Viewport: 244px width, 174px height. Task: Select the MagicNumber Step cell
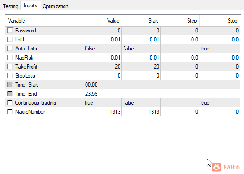180,112
